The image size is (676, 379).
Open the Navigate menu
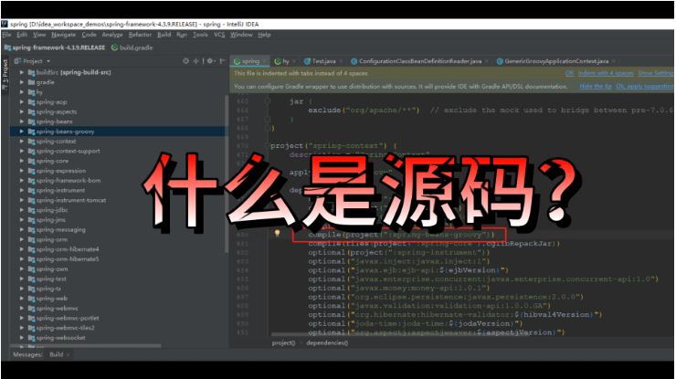point(63,35)
